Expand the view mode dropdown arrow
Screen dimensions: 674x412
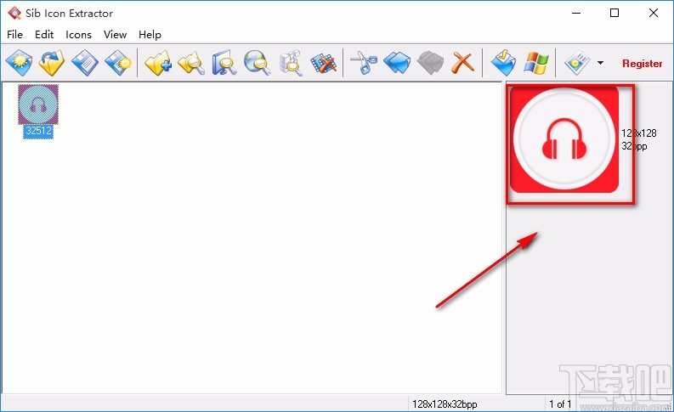[601, 63]
